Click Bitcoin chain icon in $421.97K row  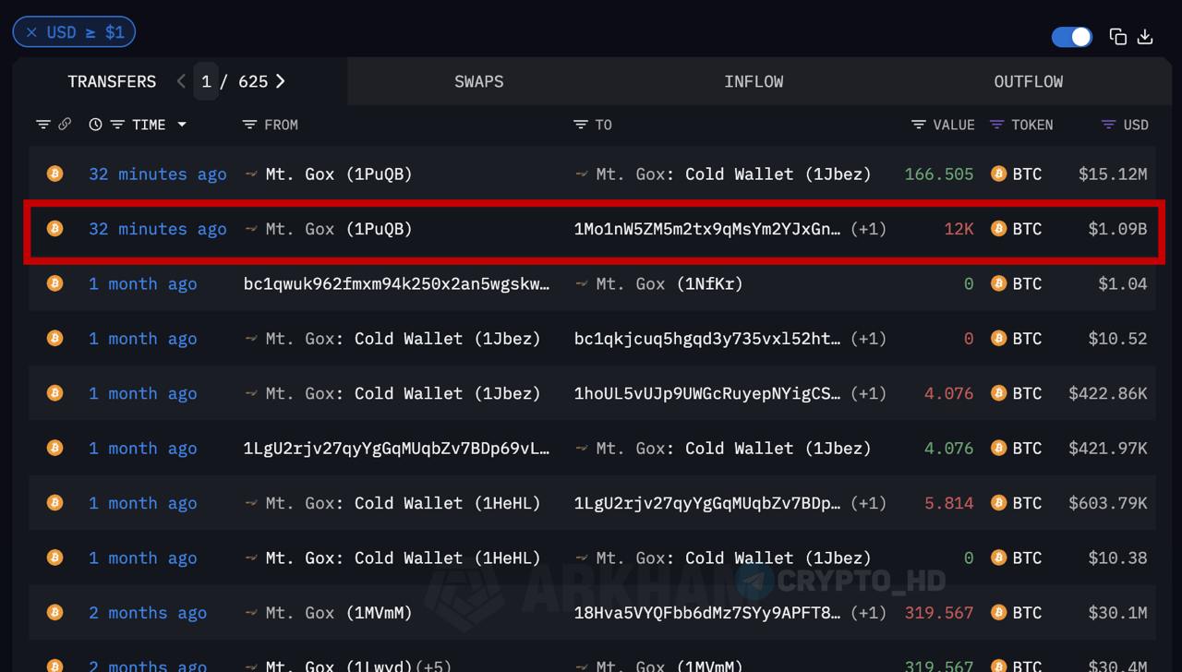click(x=55, y=448)
